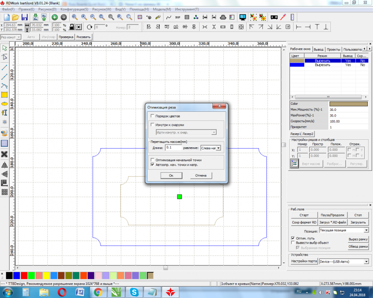Click the Отмена button

[201, 175]
